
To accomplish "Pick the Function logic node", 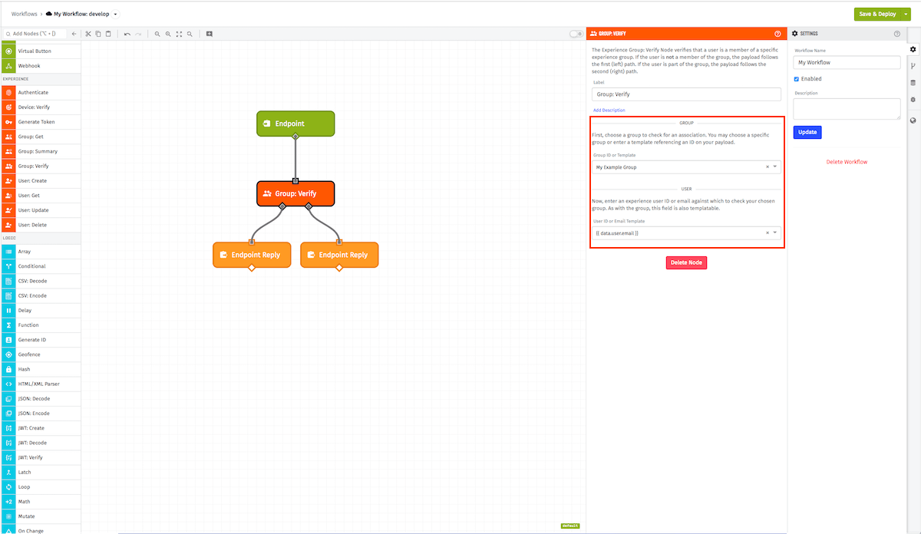I will tap(41, 325).
